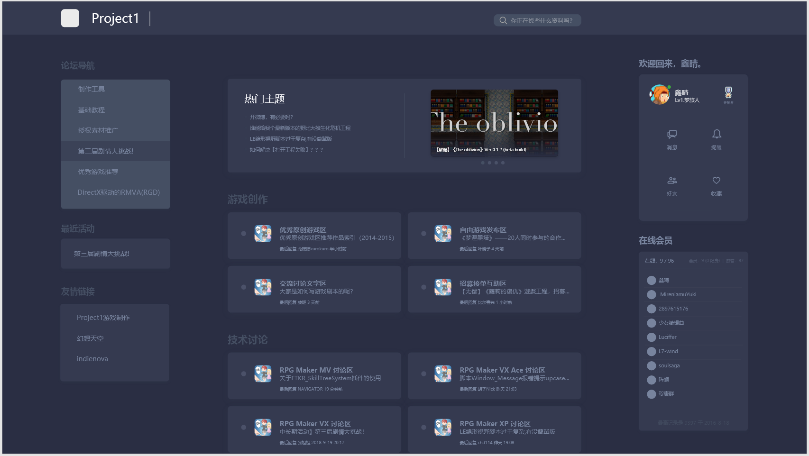Viewport: 809px width, 456px height.
Task: Open the 收藏 favorites heart icon
Action: (x=717, y=181)
